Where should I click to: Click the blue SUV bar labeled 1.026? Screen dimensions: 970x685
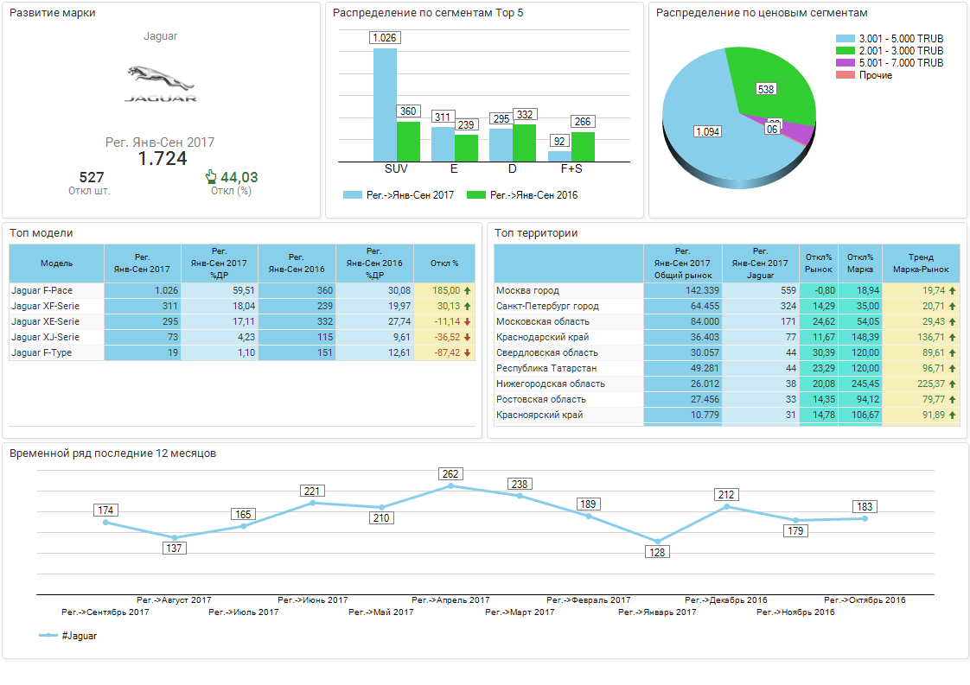[385, 104]
